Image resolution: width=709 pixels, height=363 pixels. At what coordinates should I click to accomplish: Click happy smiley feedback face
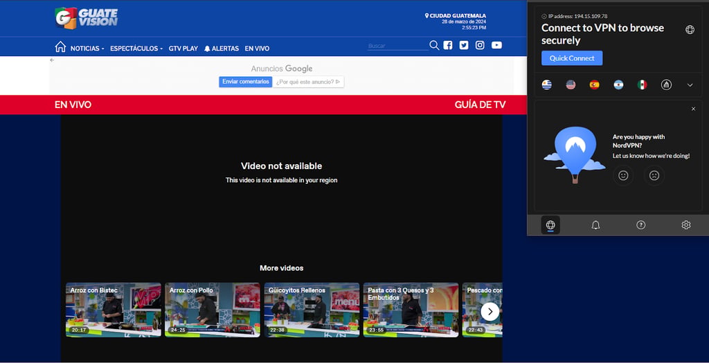pos(623,176)
